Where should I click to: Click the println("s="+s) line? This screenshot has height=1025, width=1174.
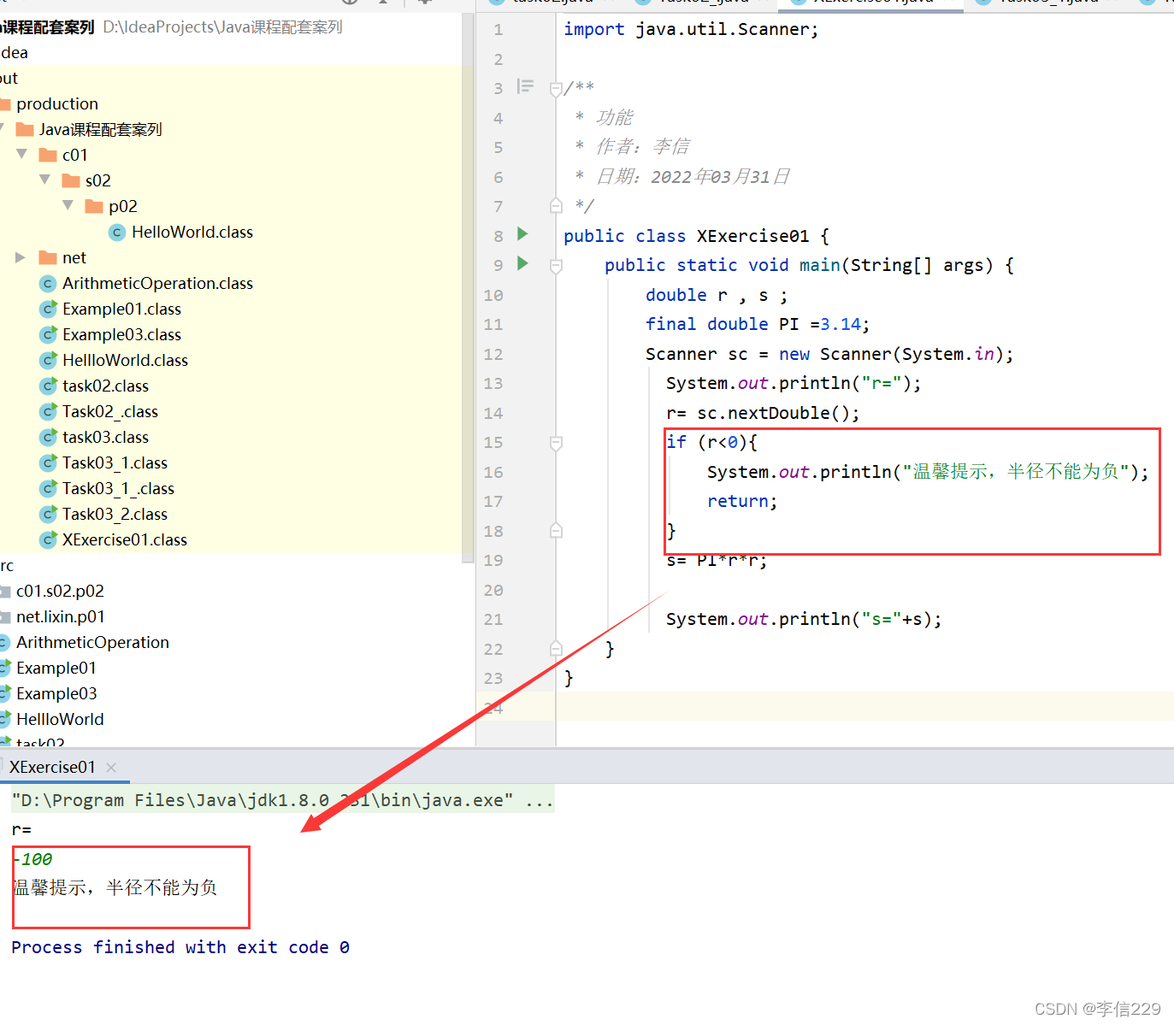804,620
